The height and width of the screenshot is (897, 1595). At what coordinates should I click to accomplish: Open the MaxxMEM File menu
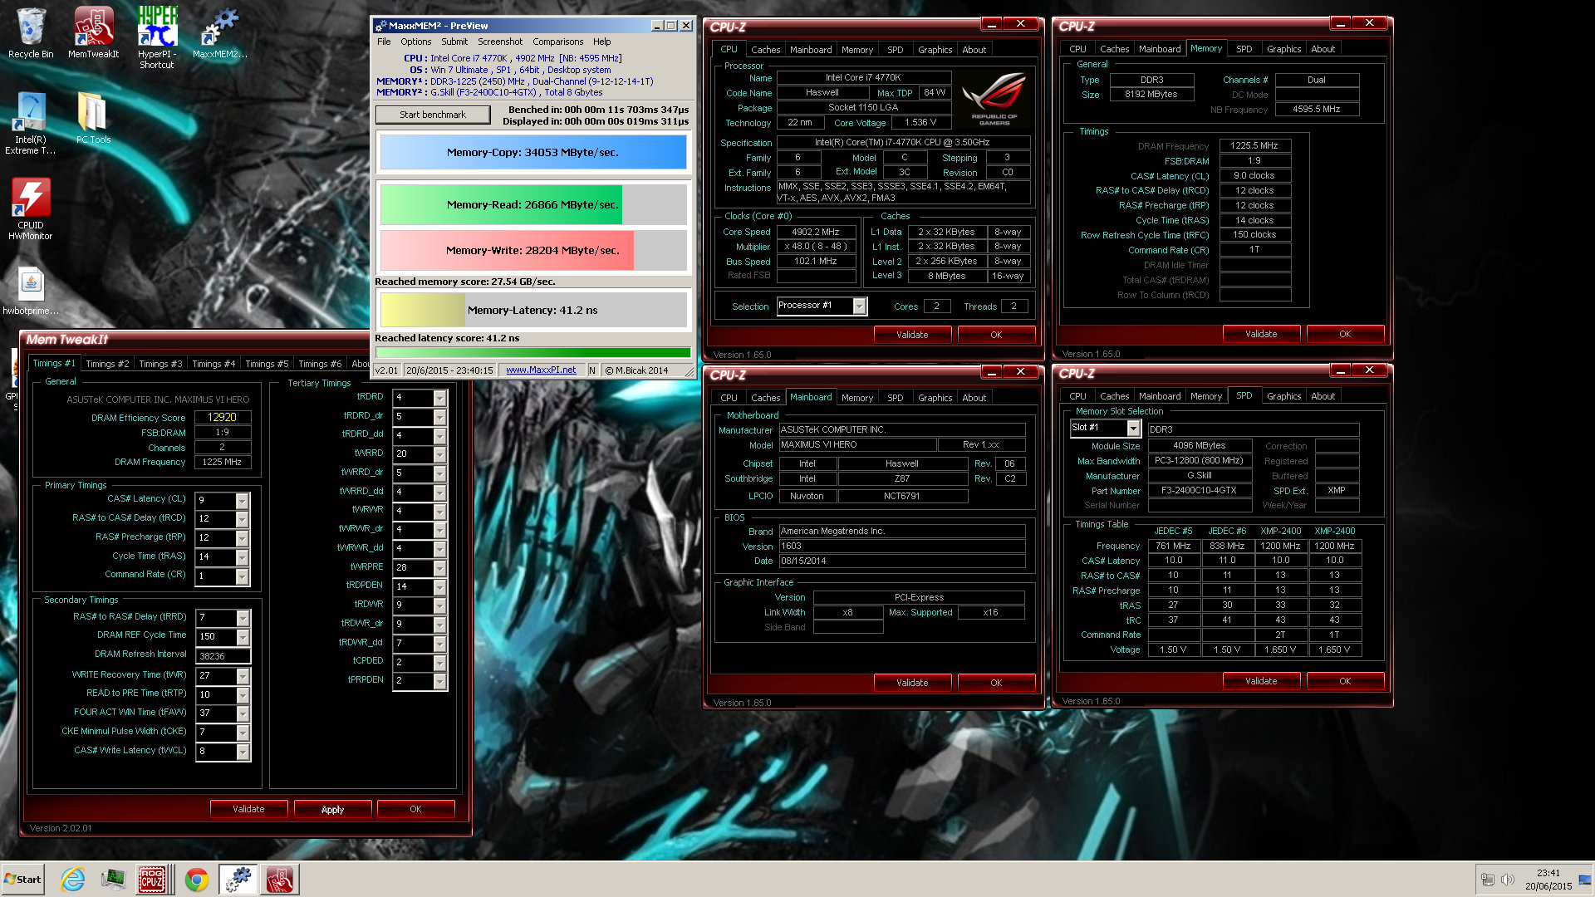point(384,42)
